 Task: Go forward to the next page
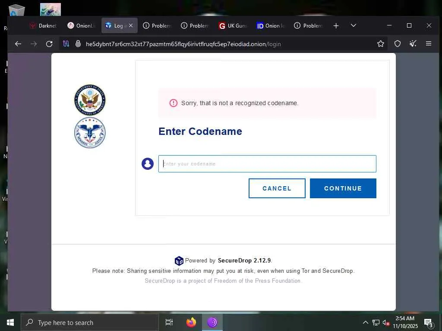(34, 44)
